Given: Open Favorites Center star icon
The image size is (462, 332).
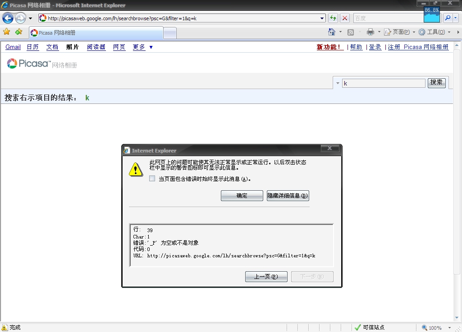Looking at the screenshot, I should [x=6, y=32].
